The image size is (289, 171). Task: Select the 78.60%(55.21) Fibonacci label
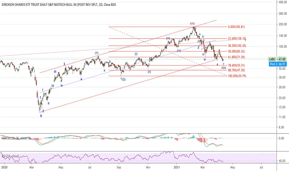pos(236,65)
